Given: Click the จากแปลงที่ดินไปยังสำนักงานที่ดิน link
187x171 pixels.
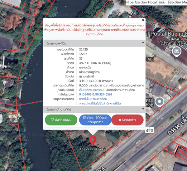Looking at the screenshot, I should point(100,103).
